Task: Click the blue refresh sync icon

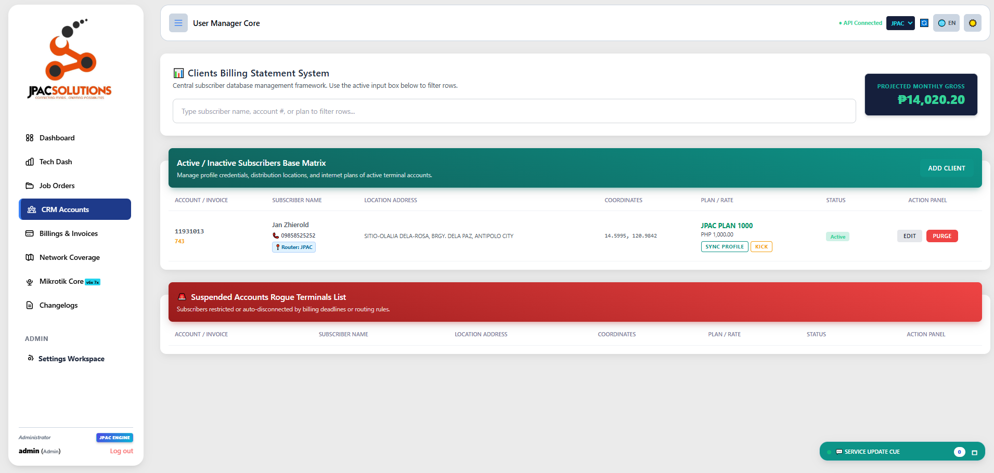Action: coord(924,23)
